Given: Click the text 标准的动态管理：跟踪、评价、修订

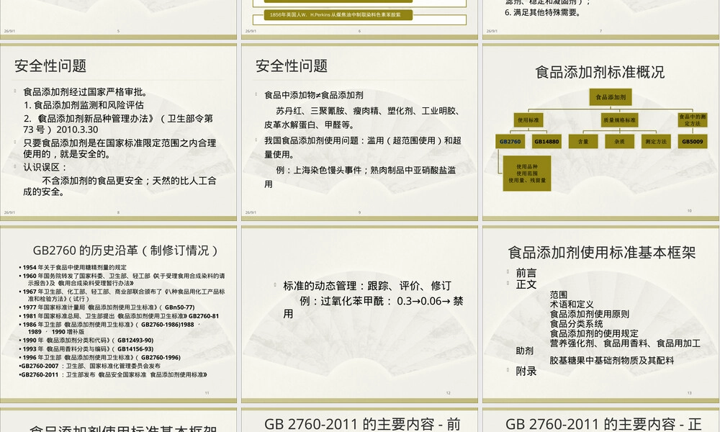Looking at the screenshot, I should tap(367, 286).
